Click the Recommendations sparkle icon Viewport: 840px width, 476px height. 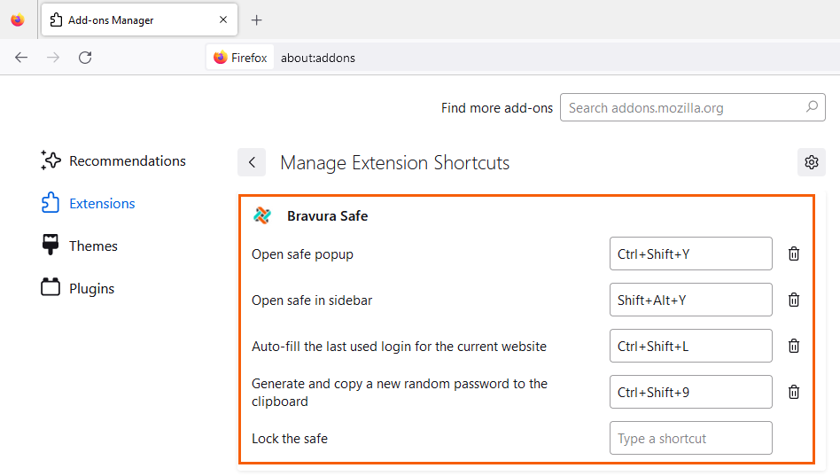[x=51, y=160]
